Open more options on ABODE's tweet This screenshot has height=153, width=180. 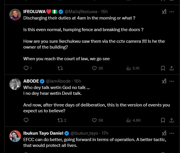coord(172,81)
